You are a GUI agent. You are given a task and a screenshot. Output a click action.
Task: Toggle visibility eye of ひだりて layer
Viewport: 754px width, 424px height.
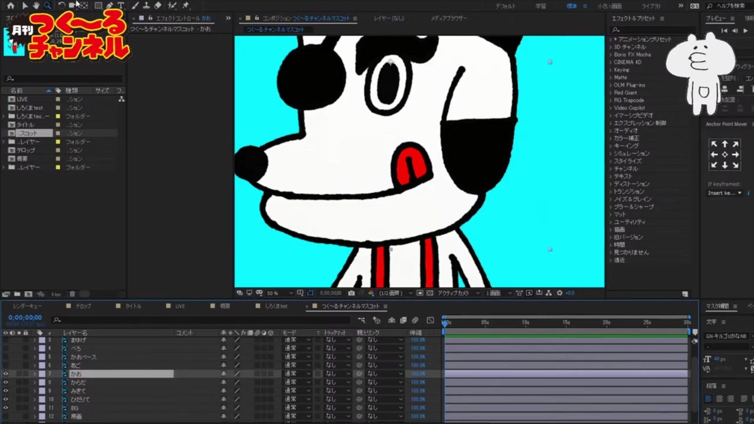tap(6, 399)
